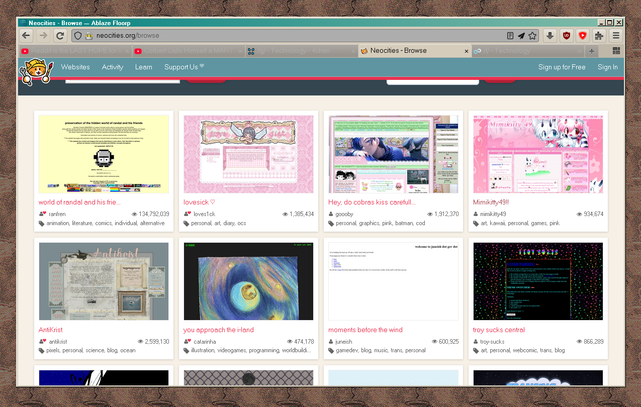The height and width of the screenshot is (407, 641).
Task: Open you approach the i-land thumbnail
Action: coord(248,281)
